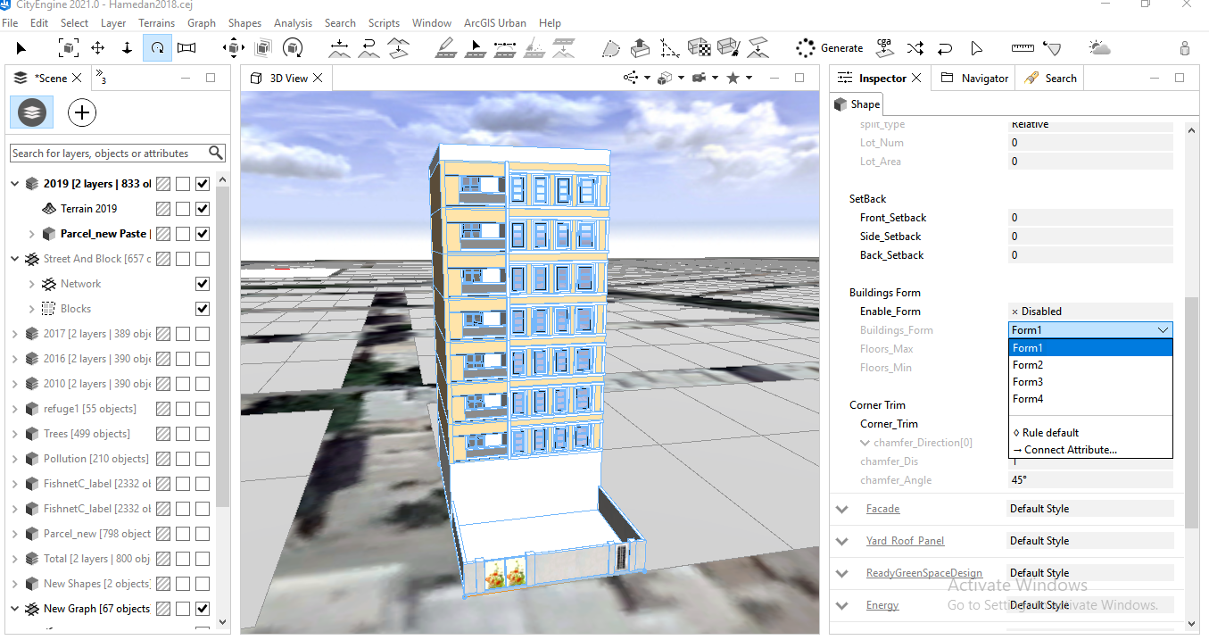This screenshot has width=1209, height=640.
Task: Select the Move transform tool
Action: pyautogui.click(x=97, y=47)
